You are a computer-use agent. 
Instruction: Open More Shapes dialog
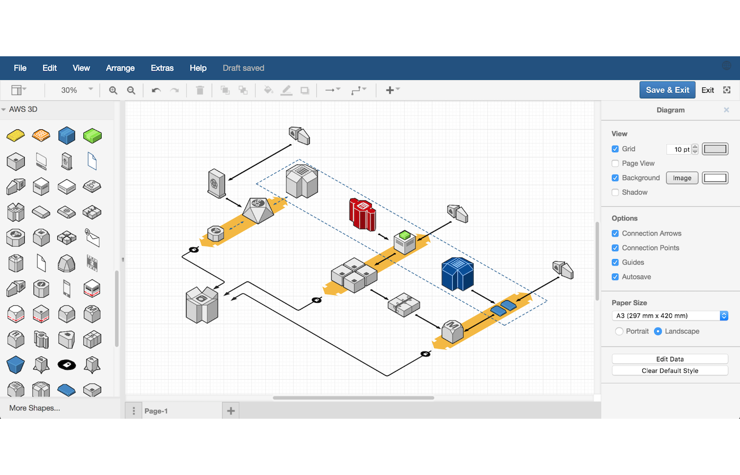pos(35,408)
